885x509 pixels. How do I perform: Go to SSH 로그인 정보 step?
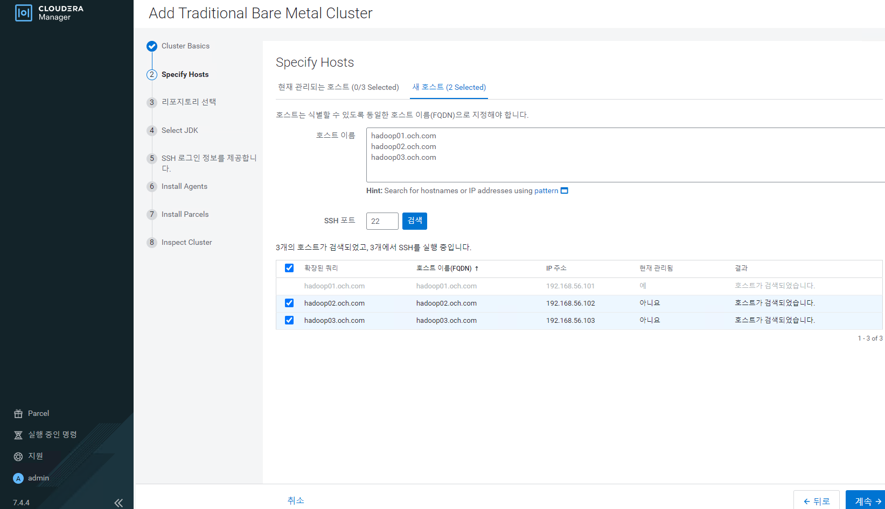209,163
